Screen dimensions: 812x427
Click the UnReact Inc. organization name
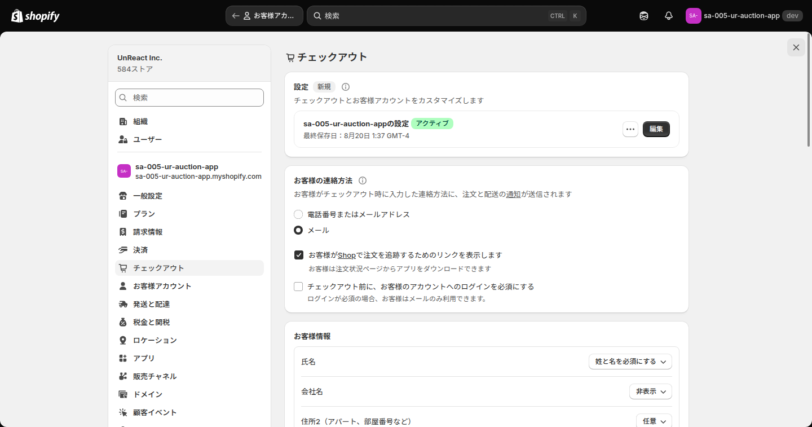tap(140, 58)
